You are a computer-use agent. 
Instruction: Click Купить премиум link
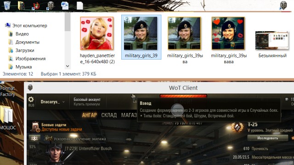pyautogui.click(x=87, y=104)
